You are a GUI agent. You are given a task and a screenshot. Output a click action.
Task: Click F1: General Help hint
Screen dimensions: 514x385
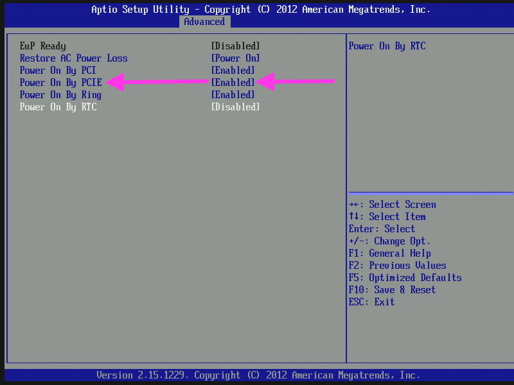coord(390,253)
